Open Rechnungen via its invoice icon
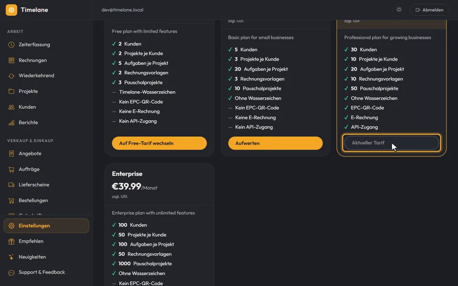The image size is (458, 286). [x=11, y=61]
